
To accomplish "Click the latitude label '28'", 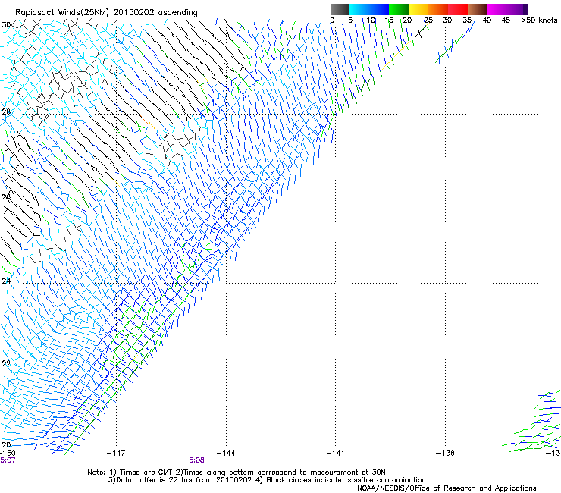I will point(6,112).
